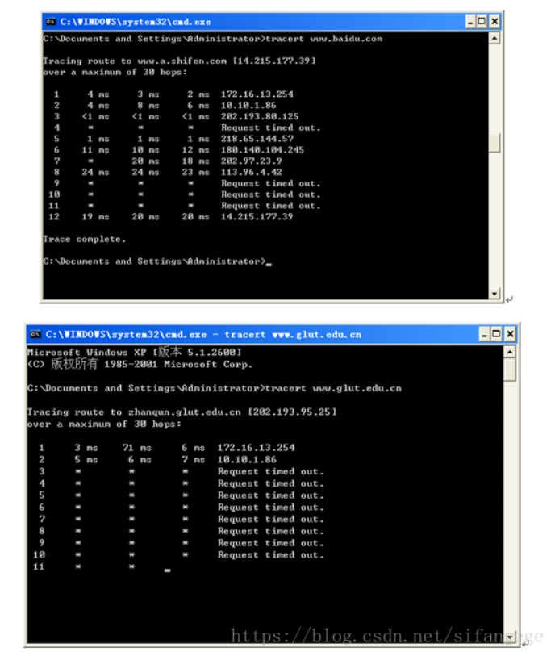Click scroll-down arrow in top cmd window
Screen dimensions: 555x656
click(x=494, y=293)
